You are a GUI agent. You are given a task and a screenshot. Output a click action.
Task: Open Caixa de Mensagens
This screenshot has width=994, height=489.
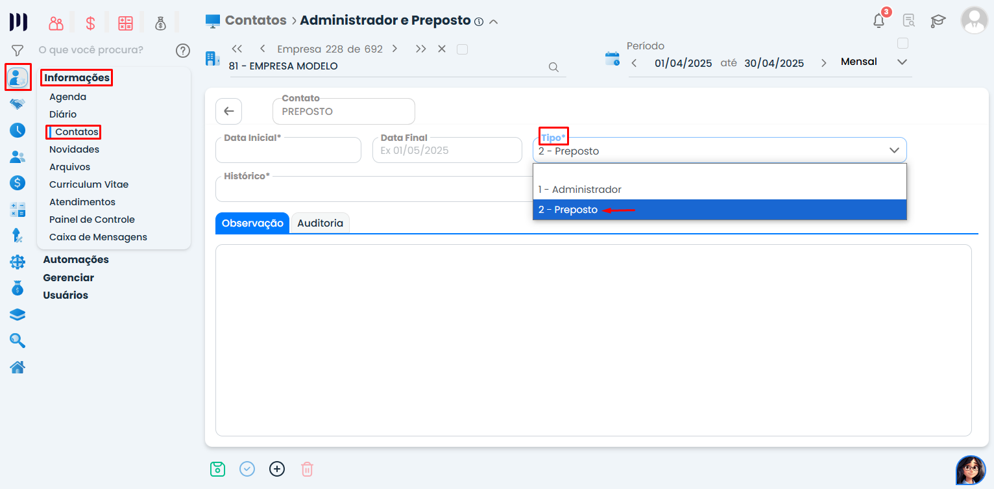[x=98, y=237]
